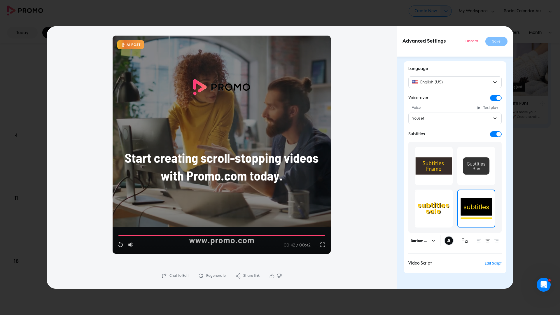
Task: Open Chat to Edit
Action: click(175, 276)
